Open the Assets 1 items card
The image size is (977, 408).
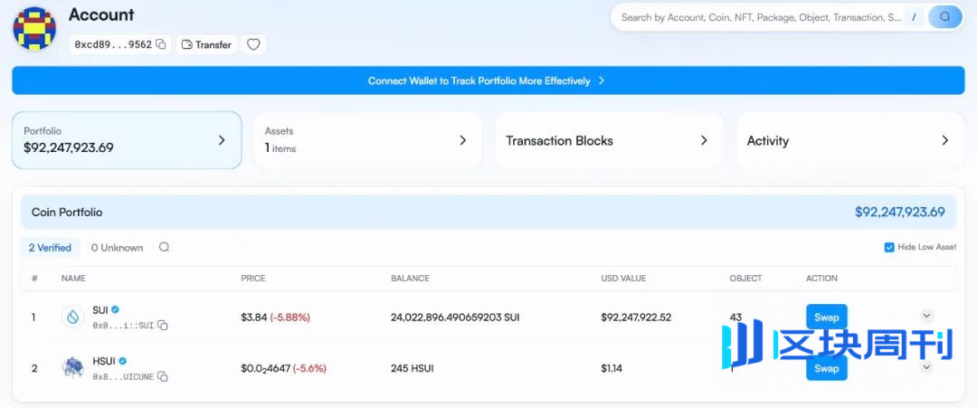367,140
